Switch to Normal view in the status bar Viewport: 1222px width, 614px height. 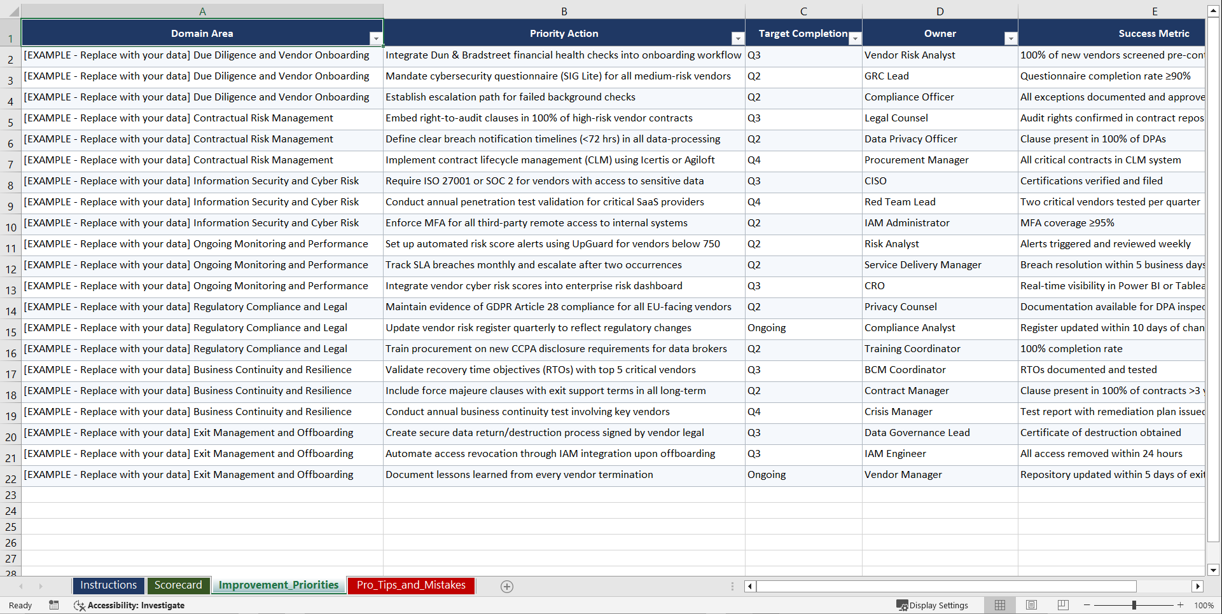tap(999, 605)
